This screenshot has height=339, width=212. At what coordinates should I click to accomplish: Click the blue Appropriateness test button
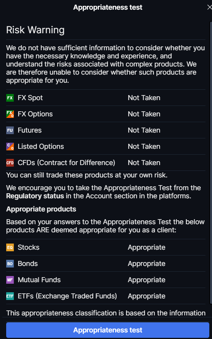107,330
